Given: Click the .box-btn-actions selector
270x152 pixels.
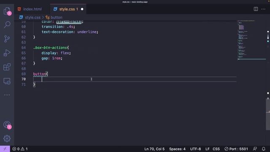Looking at the screenshot, I should (50, 48).
